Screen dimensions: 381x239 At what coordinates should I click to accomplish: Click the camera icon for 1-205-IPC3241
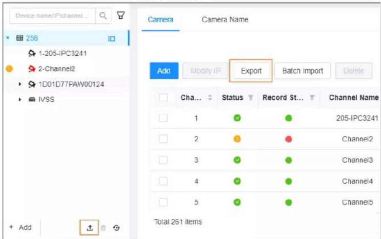[x=32, y=53]
